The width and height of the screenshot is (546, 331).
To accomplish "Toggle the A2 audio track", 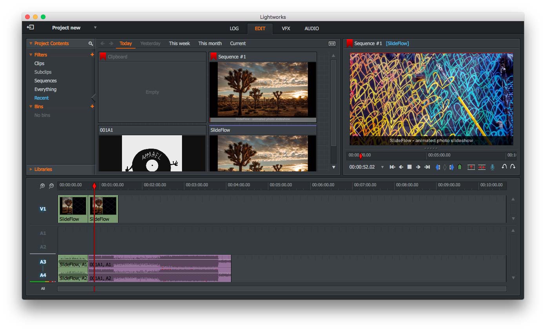I will point(43,247).
